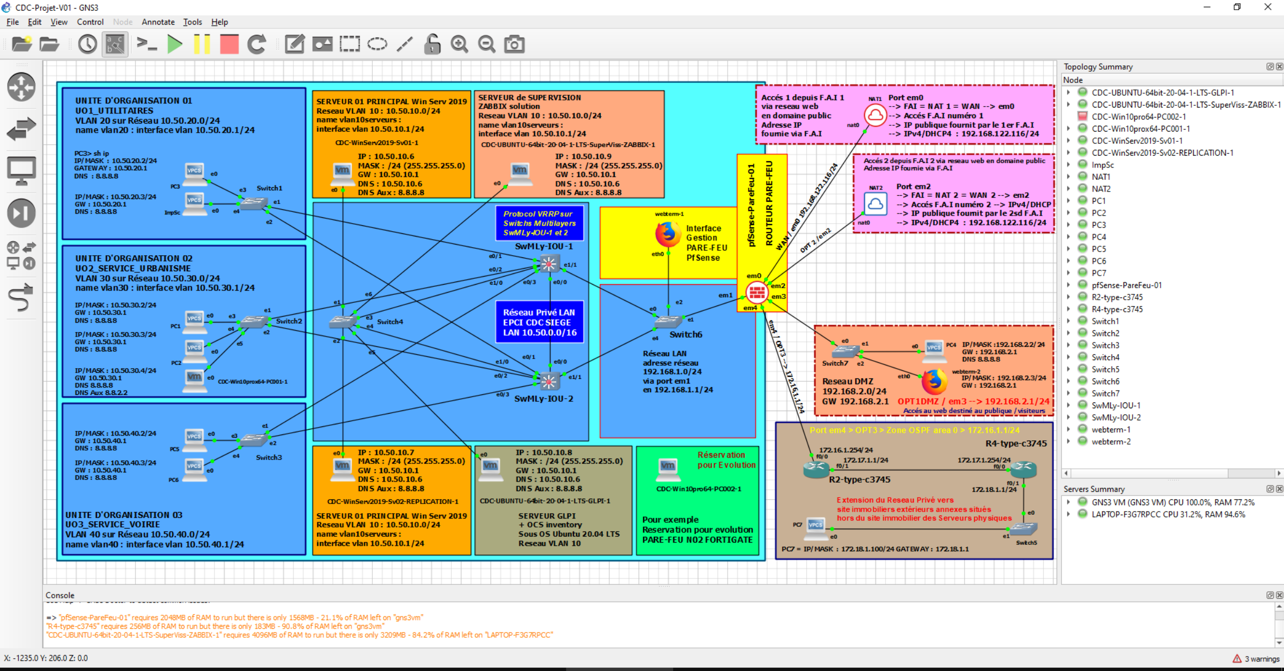Image resolution: width=1284 pixels, height=671 pixels.
Task: Click the NAT1 cloud node on canvas
Action: [875, 115]
